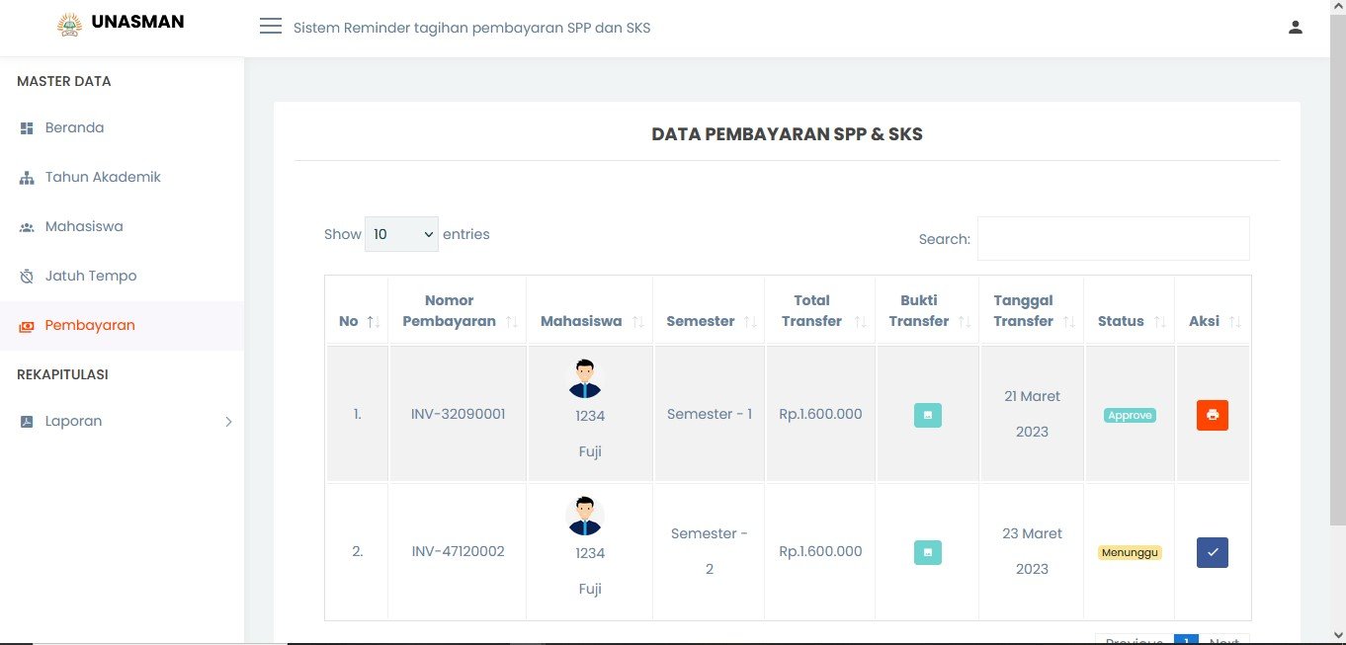View transfer proof image for INV-32090001

tap(927, 415)
